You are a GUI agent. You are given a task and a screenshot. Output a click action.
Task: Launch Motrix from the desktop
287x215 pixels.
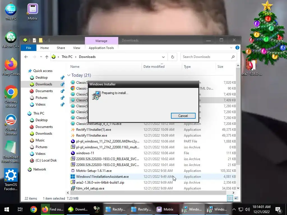coord(33,11)
